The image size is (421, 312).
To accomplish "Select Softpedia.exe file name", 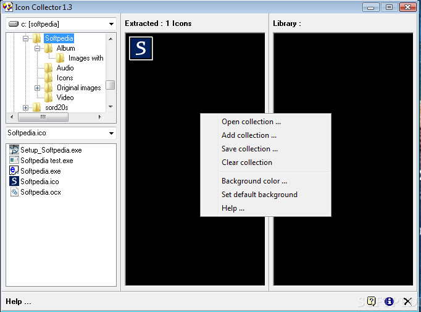I will (x=41, y=171).
